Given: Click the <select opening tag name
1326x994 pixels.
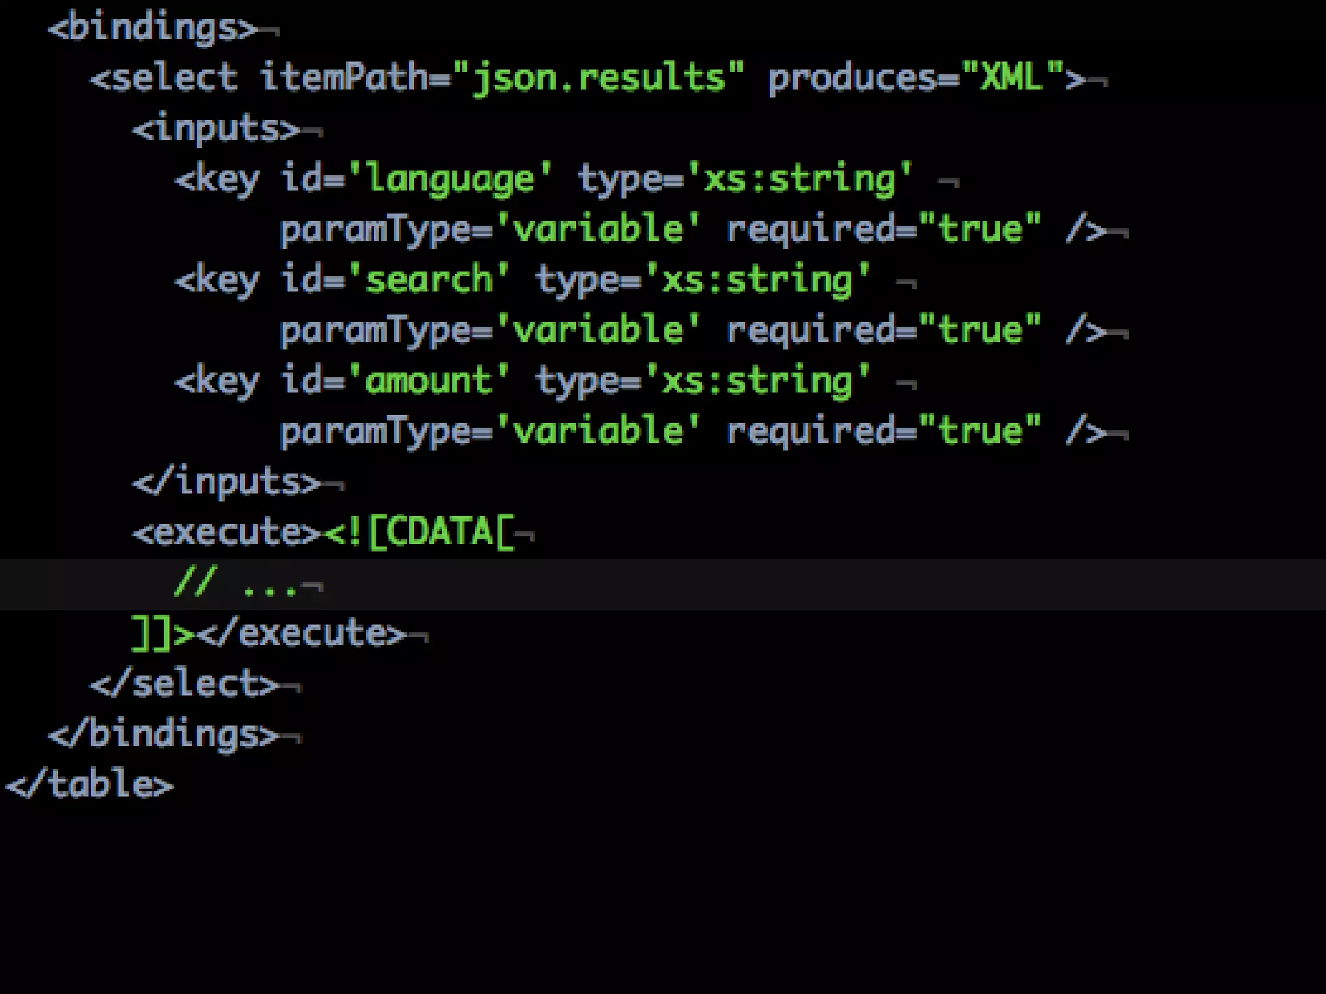Looking at the screenshot, I should click(163, 78).
